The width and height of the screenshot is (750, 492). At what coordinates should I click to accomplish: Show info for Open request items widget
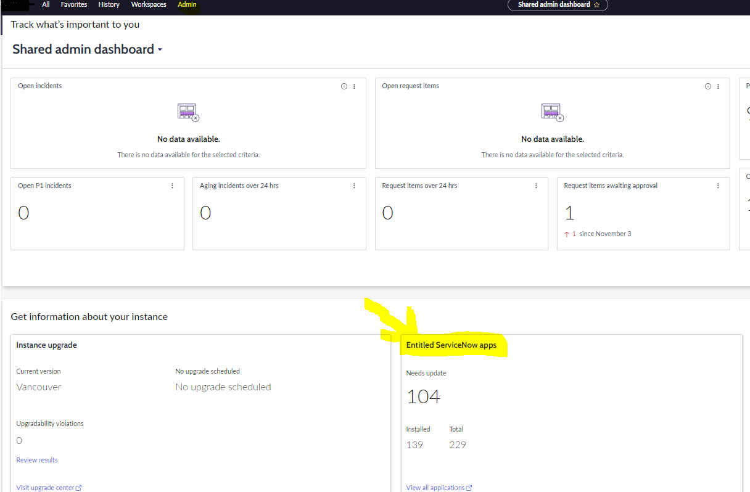[708, 86]
